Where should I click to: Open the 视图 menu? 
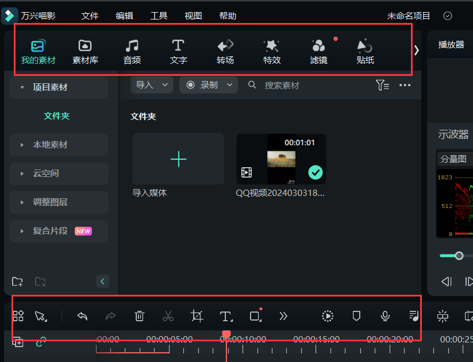(193, 16)
